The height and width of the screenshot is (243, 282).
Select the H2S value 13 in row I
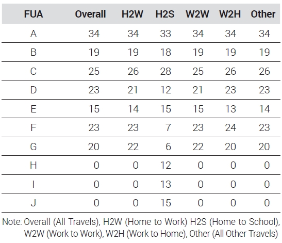[x=165, y=184]
